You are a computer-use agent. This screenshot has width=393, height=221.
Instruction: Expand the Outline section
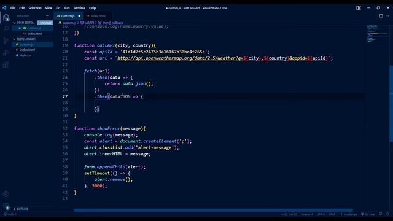(x=14, y=209)
